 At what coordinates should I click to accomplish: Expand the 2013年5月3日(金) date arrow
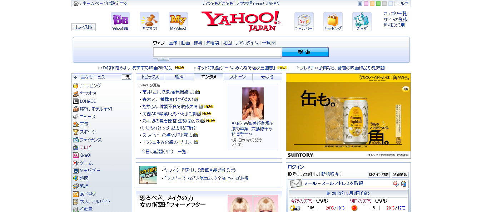pyautogui.click(x=328, y=193)
